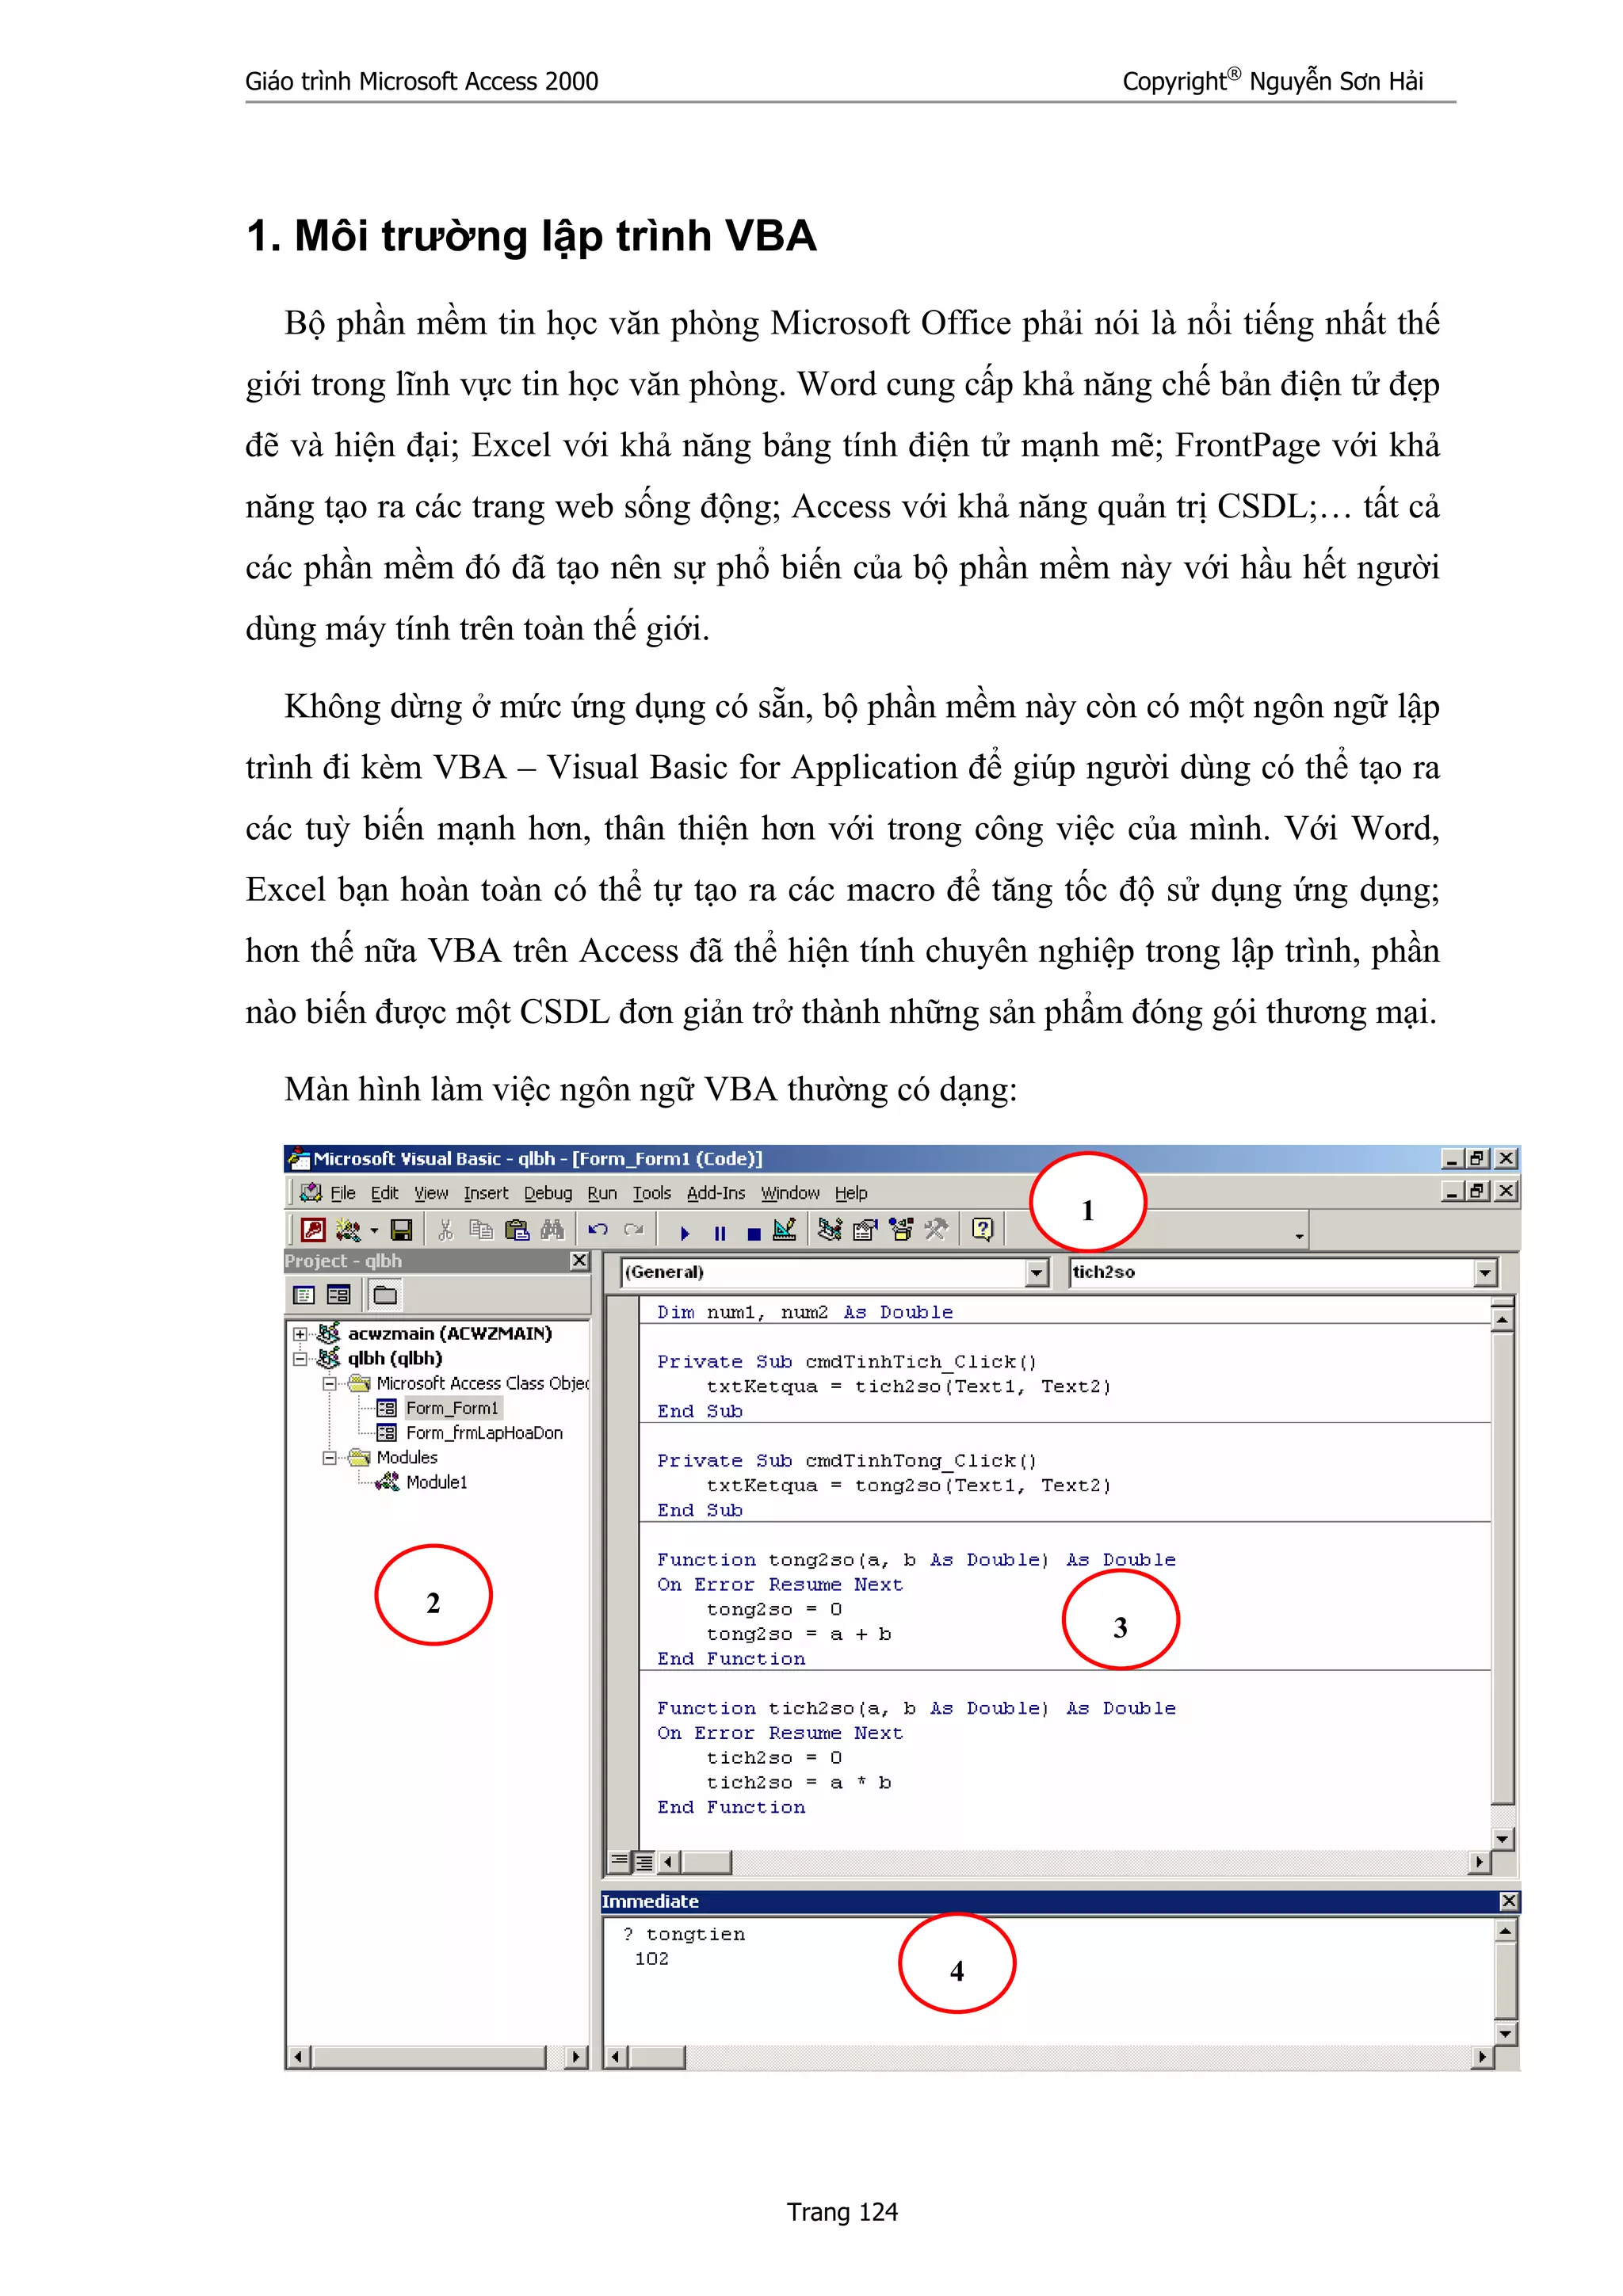Screen dimensions: 1623x2296
Task: Select Module1 in project tree
Action: coord(436,1482)
